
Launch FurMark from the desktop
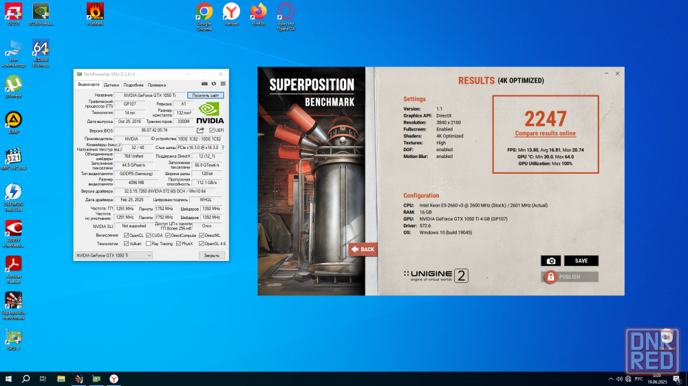click(x=95, y=14)
